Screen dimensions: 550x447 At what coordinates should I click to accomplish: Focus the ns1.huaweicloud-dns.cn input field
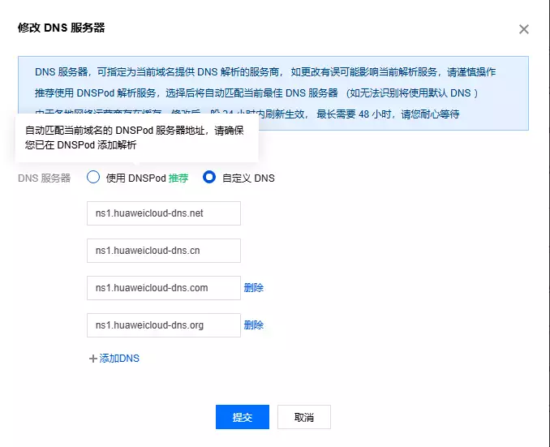163,251
